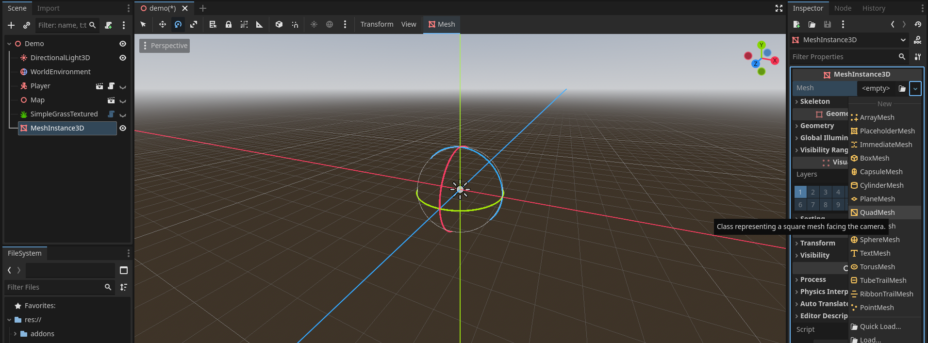Screen dimensions: 928x343
Task: Click the attach script icon in Scene panel
Action: tap(108, 25)
